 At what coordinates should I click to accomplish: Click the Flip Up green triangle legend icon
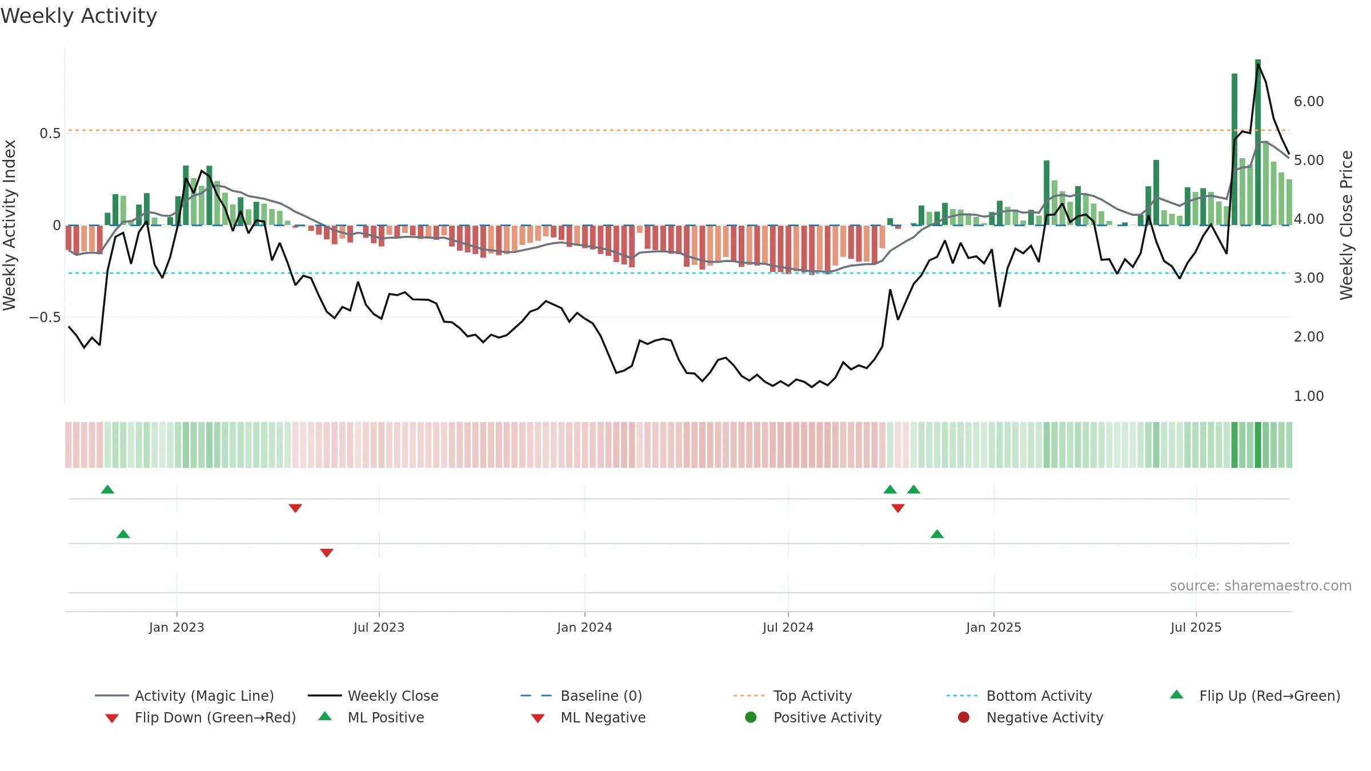pyautogui.click(x=1176, y=694)
